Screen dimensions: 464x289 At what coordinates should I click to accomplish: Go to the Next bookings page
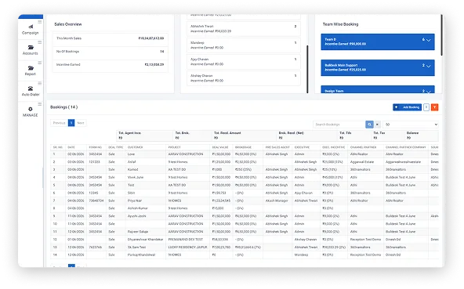(x=81, y=123)
